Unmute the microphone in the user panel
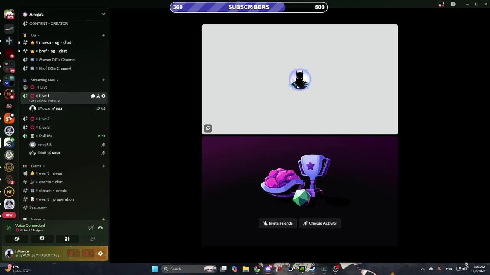Viewport: 490px width, 275px height. click(x=71, y=254)
